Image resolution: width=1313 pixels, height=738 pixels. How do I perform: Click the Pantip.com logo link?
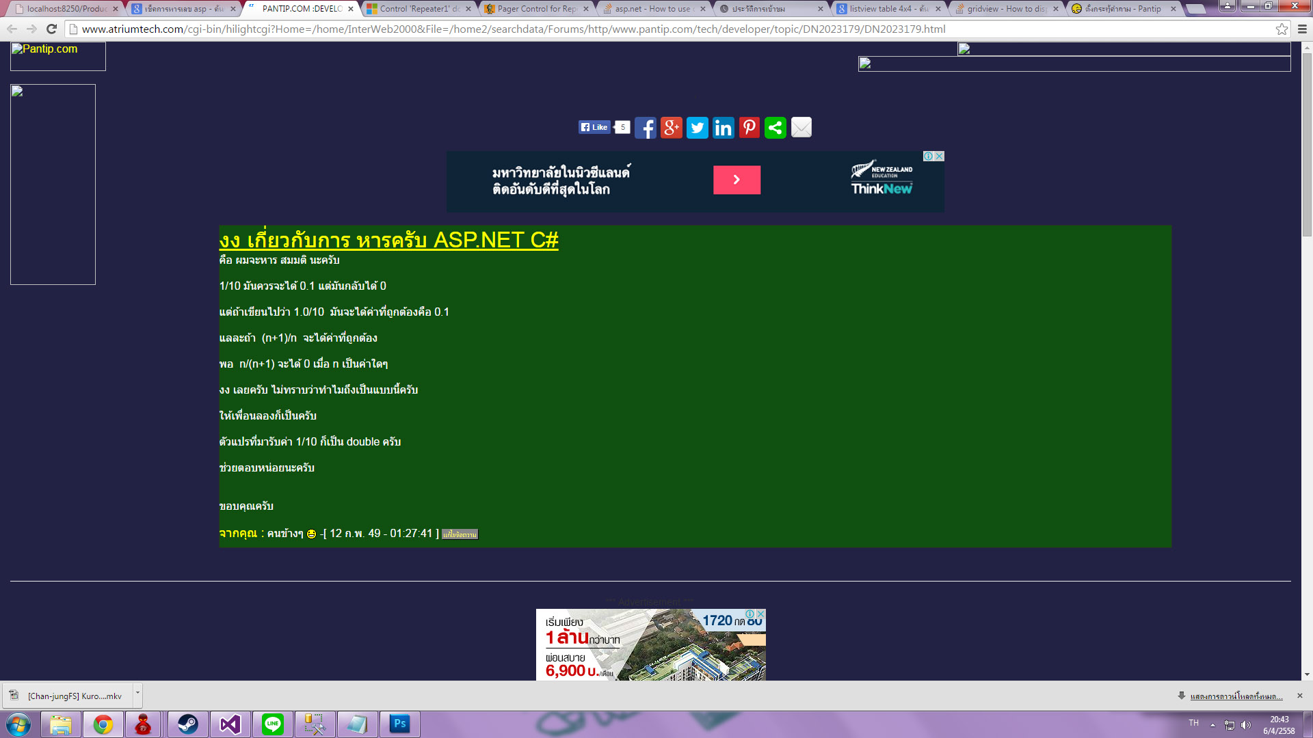(57, 56)
